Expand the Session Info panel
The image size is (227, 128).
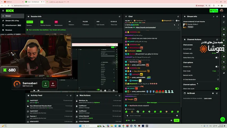[119, 17]
